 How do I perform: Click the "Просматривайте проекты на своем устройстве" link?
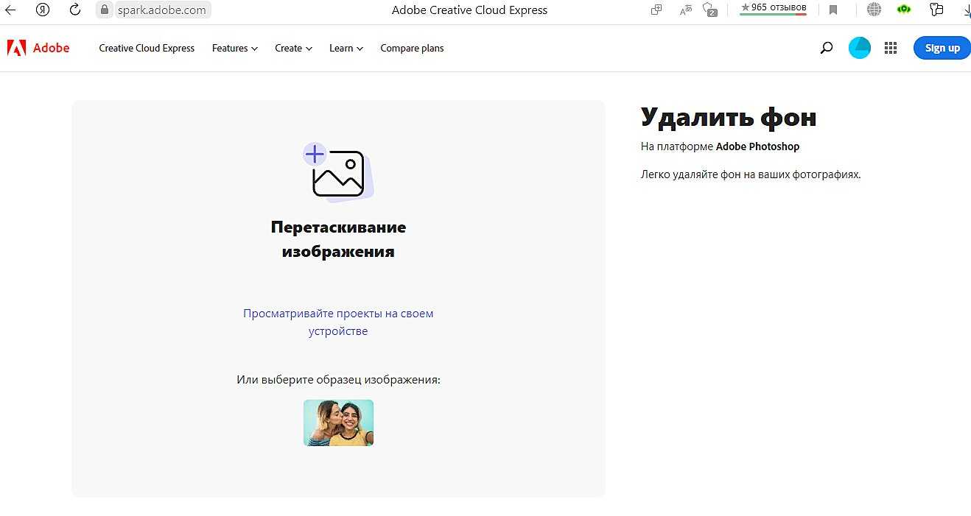tap(338, 322)
